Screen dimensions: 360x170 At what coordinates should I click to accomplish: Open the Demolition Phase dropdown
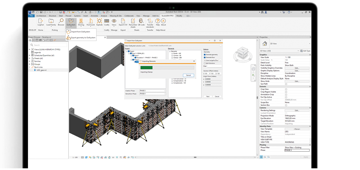tap(153, 94)
